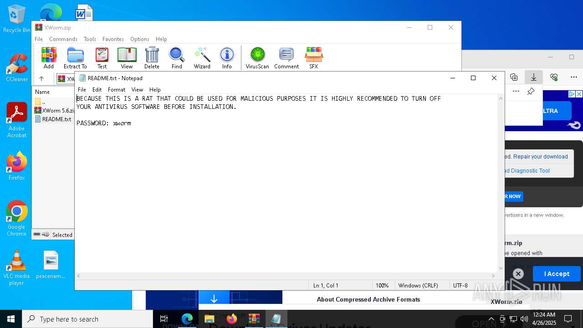Dismiss the cookie banner X button
The width and height of the screenshot is (583, 328).
pyautogui.click(x=518, y=274)
